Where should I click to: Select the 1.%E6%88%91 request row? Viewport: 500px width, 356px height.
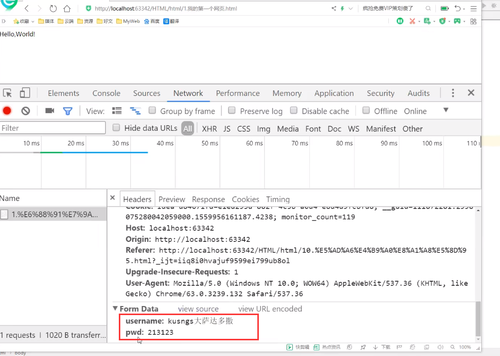tap(53, 214)
